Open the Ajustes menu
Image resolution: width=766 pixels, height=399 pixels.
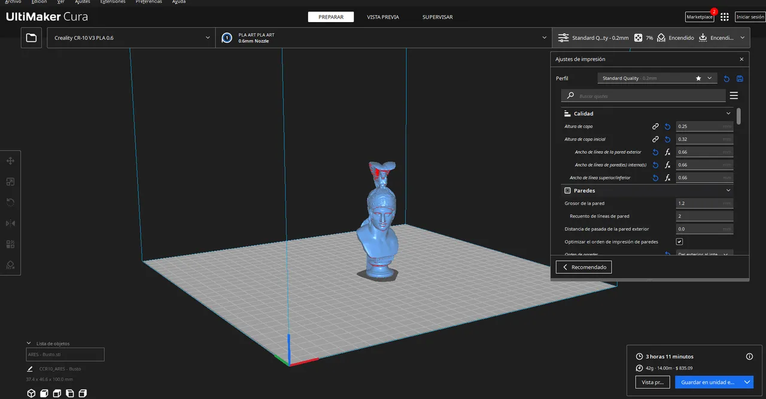[x=82, y=2]
